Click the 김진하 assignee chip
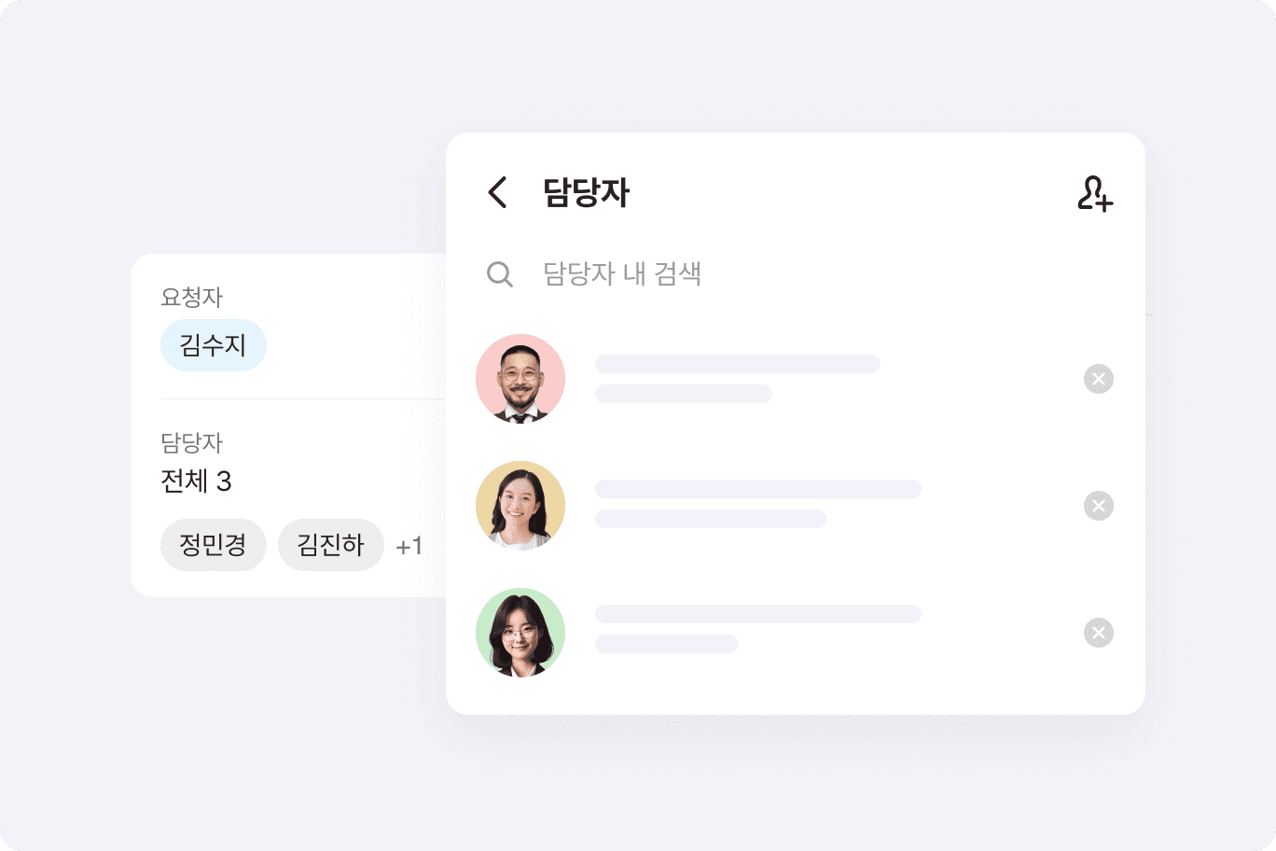 (x=330, y=545)
